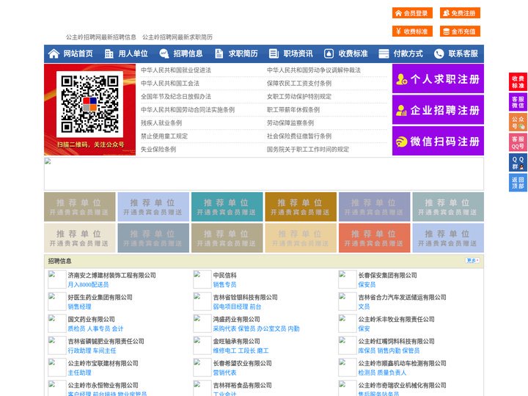The height and width of the screenshot is (396, 528).
Task: Click the icon beside 收费标准 in the navbar
Action: (x=329, y=54)
